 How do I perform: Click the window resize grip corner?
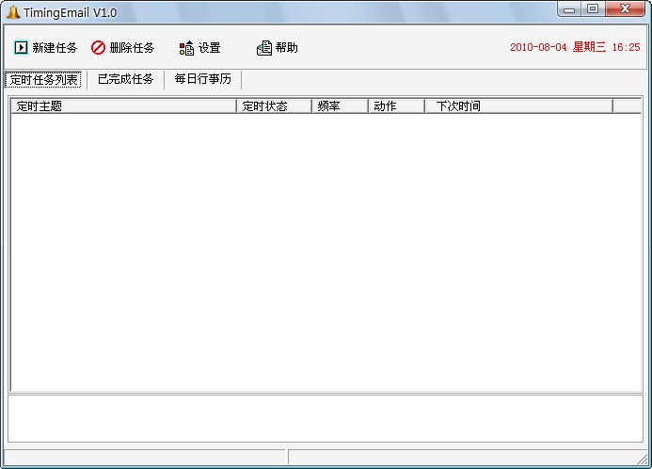point(643,459)
